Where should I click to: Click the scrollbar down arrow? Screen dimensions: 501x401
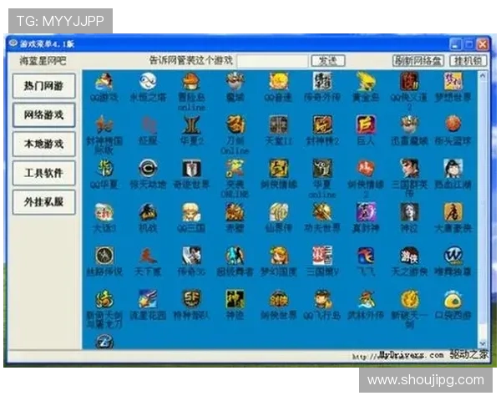pos(483,343)
